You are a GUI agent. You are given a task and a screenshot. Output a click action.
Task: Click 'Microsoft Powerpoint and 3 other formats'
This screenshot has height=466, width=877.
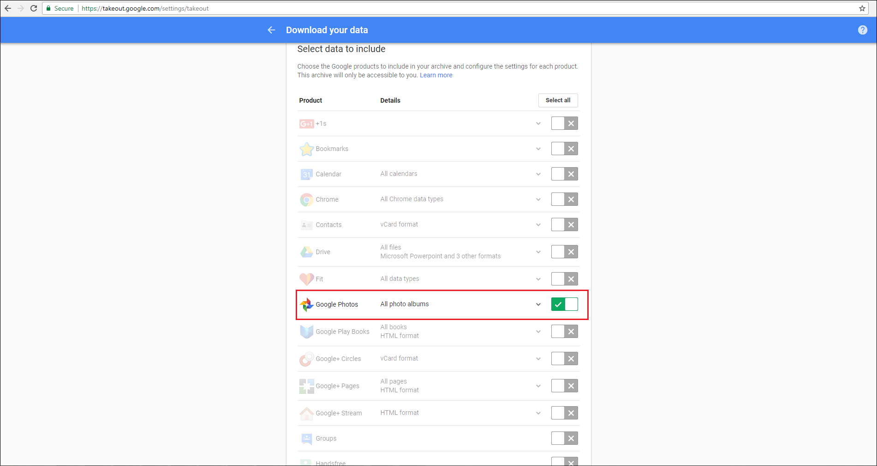point(441,256)
